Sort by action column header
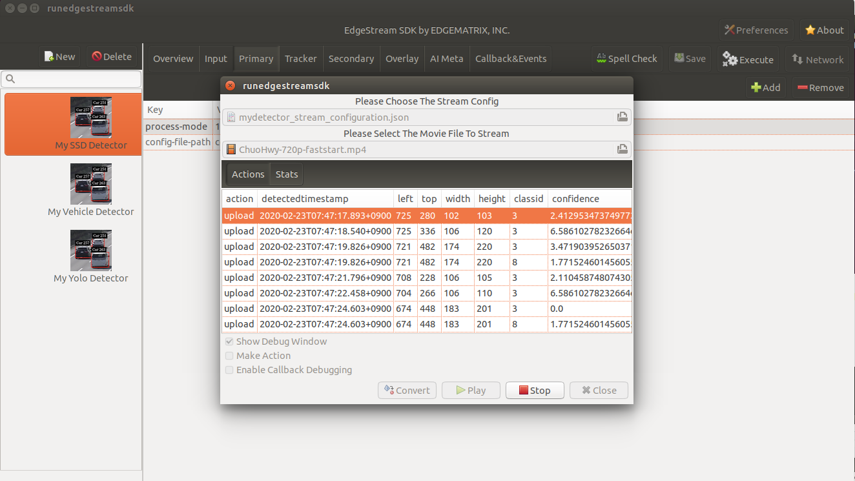The image size is (855, 481). (240, 199)
